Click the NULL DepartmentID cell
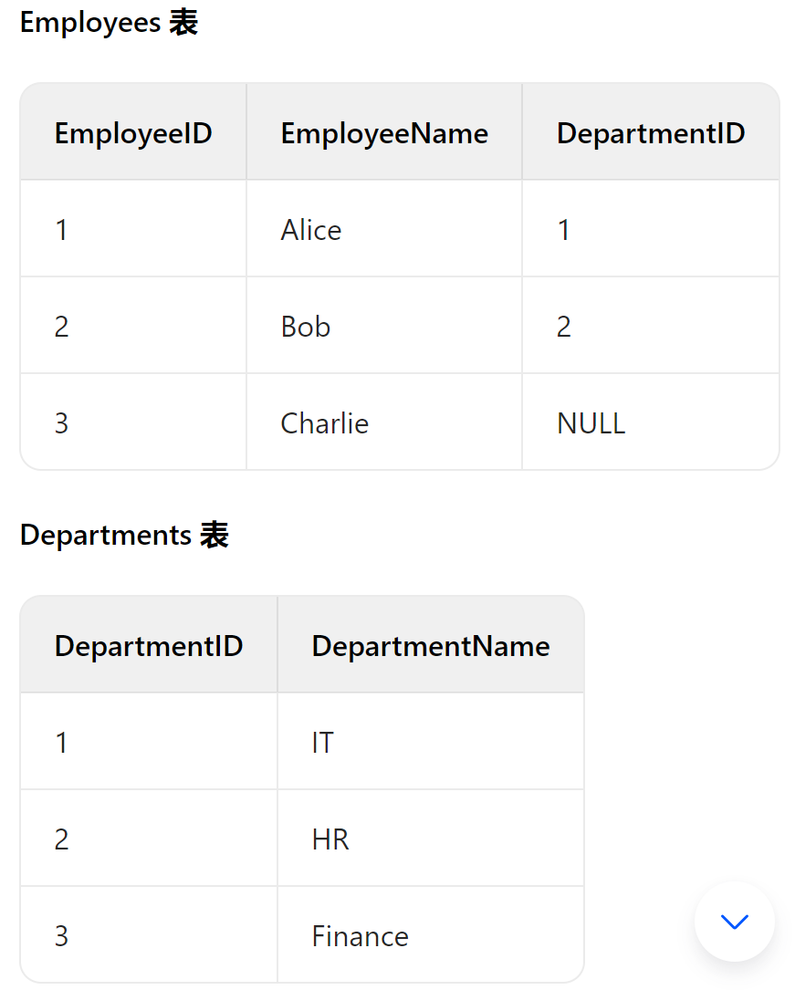The image size is (795, 990). coord(651,422)
